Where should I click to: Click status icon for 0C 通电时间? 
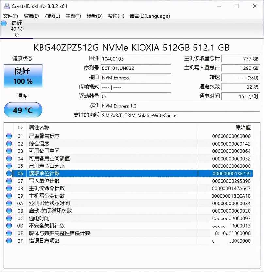[x=9, y=218]
